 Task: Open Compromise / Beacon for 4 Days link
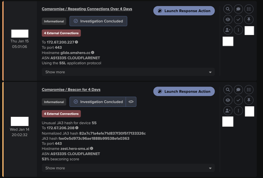[71, 90]
